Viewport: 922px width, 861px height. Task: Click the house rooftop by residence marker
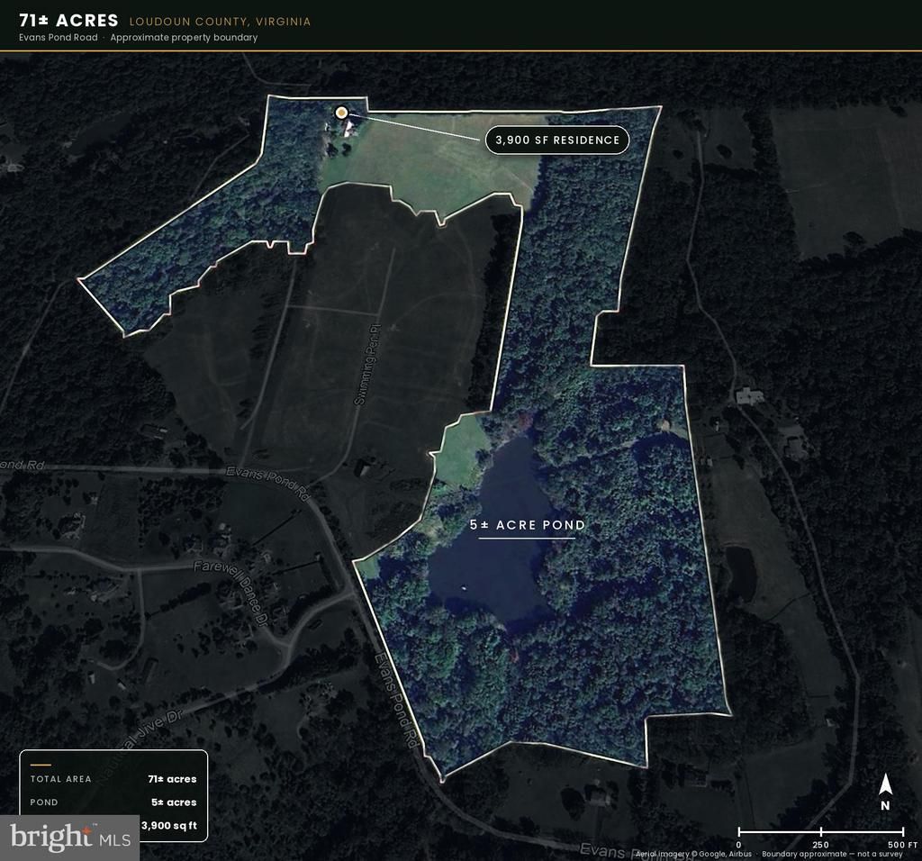(351, 128)
